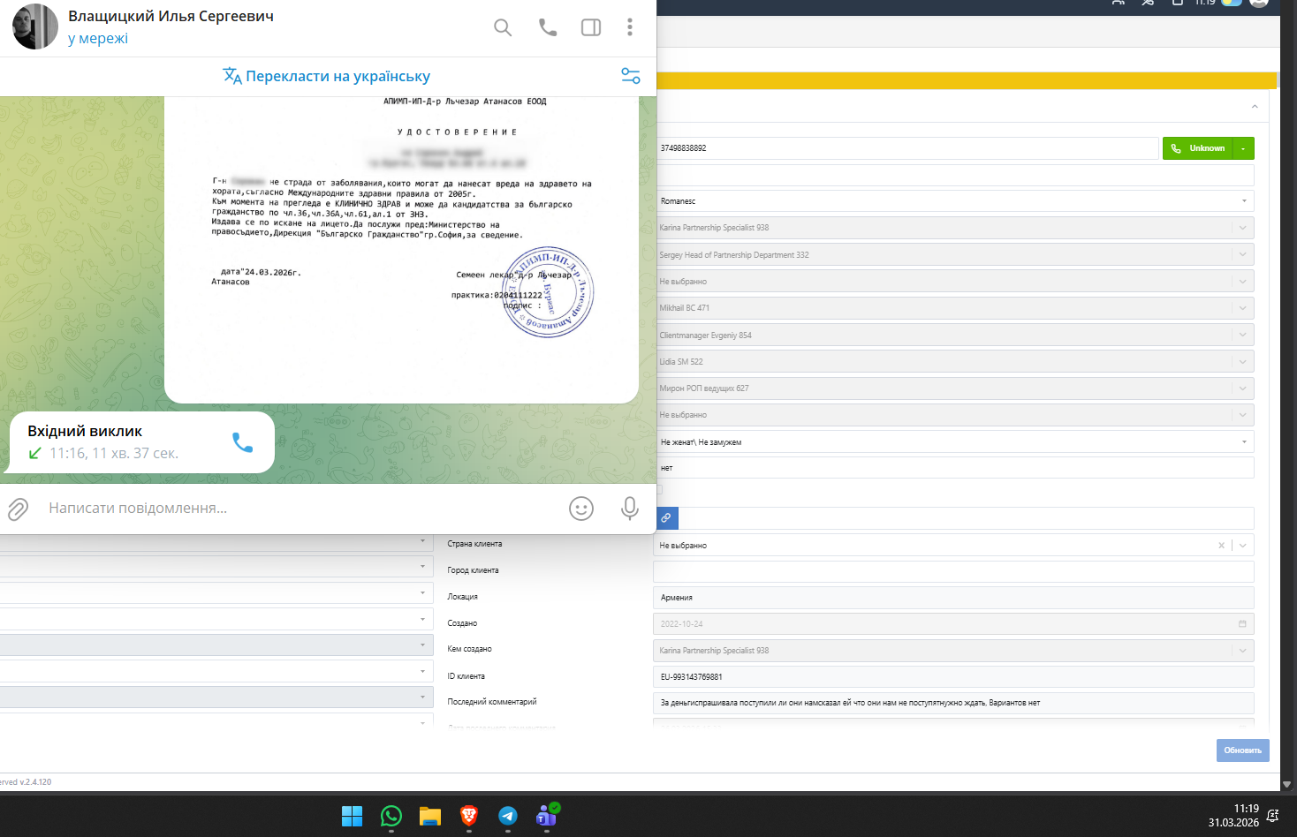Click the ID клиента label
The width and height of the screenshot is (1297, 837).
pyautogui.click(x=466, y=676)
